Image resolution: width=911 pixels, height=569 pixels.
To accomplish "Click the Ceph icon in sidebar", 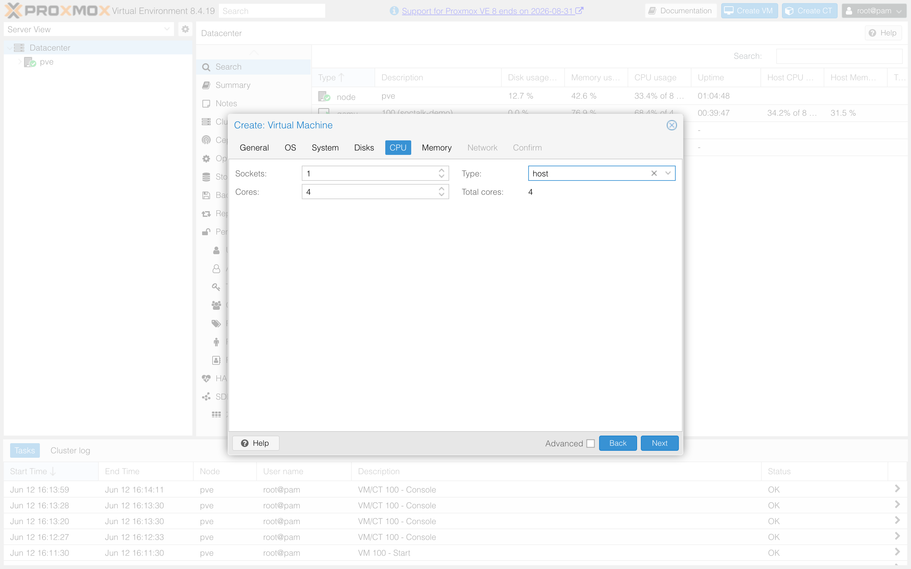I will tap(206, 140).
